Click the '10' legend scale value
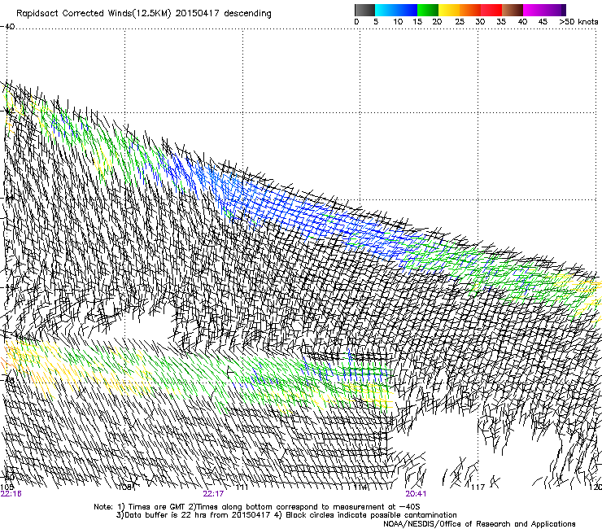This screenshot has width=602, height=529. coord(398,22)
